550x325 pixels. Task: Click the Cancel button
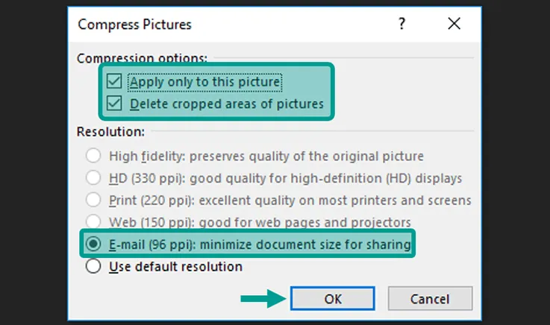430,299
